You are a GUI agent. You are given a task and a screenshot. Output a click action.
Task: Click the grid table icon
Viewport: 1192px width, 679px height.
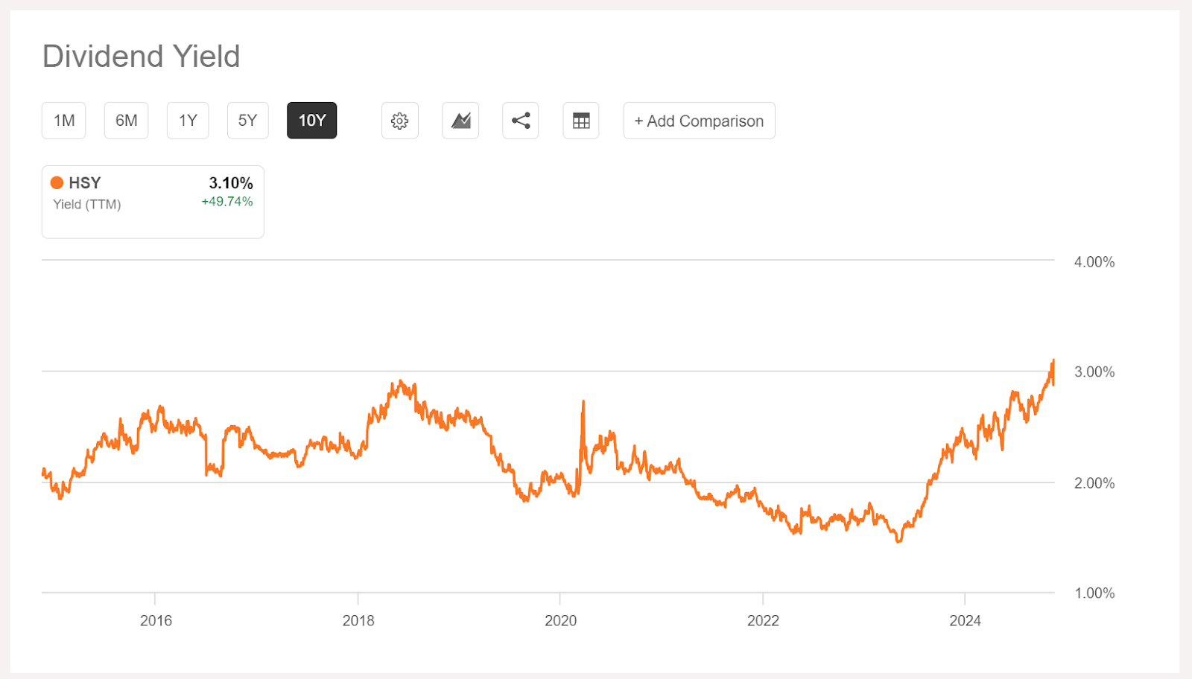pos(580,120)
